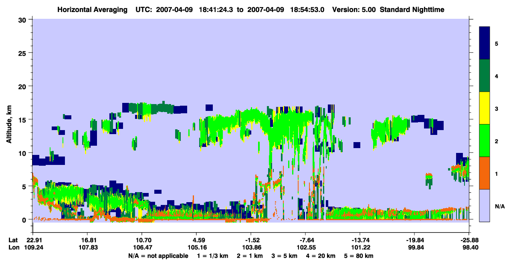Click the '3 = 5 km' footnote
Image resolution: width=521 pixels, height=267 pixels.
[x=285, y=255]
